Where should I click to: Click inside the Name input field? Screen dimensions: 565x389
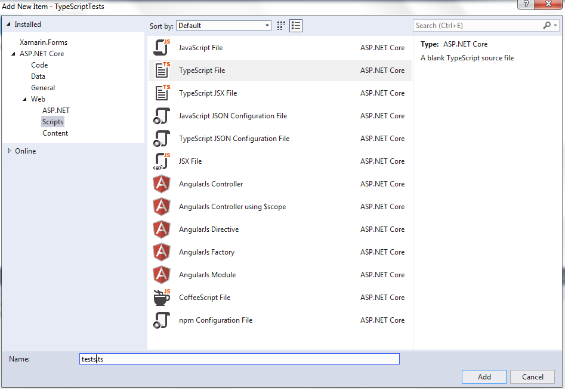tap(239, 359)
